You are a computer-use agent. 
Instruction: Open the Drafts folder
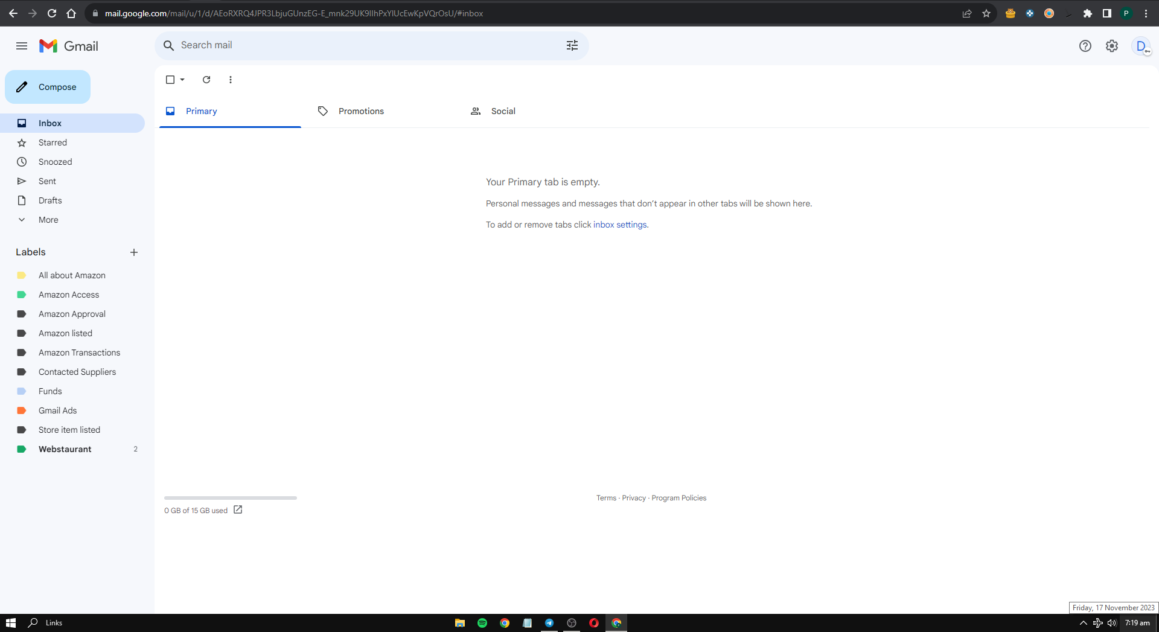[72, 200]
